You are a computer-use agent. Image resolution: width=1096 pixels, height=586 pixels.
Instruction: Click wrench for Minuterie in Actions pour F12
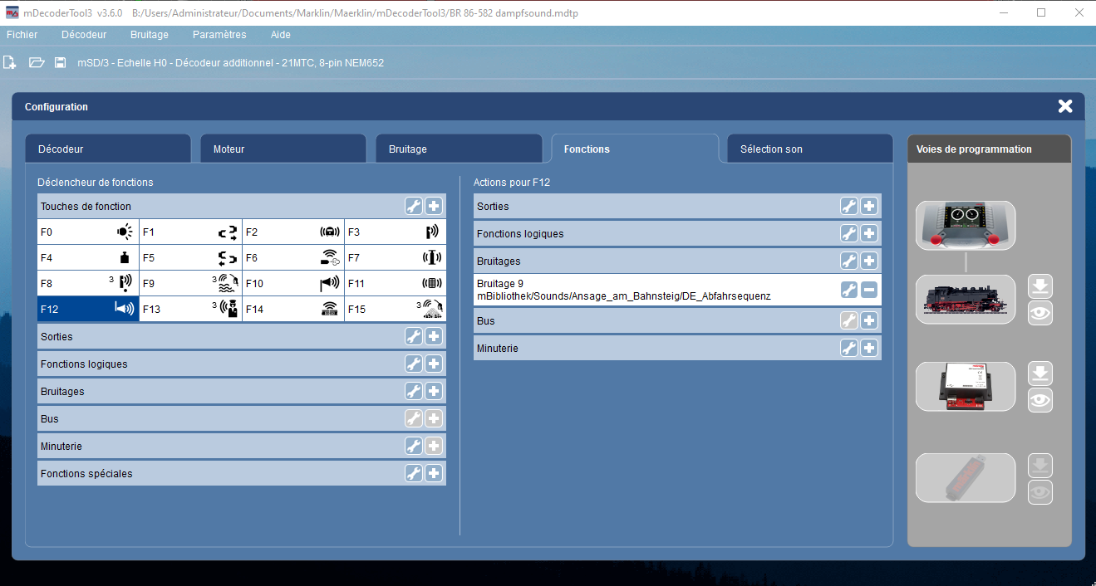tap(849, 348)
